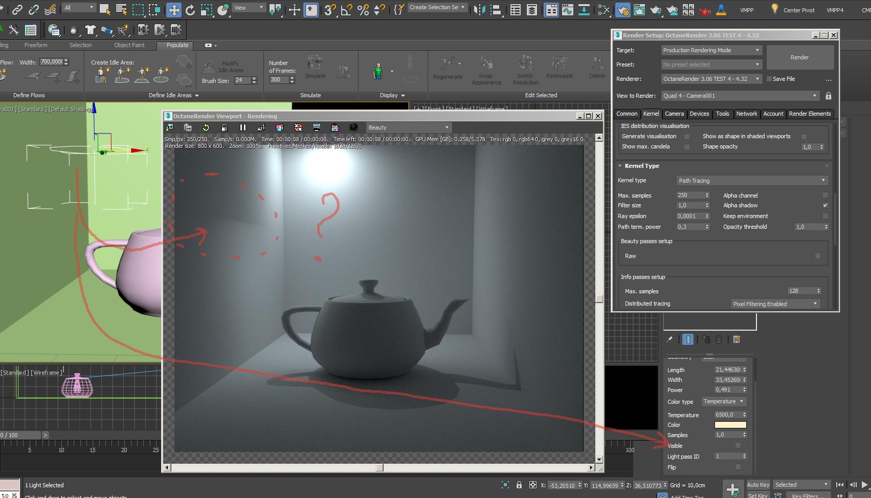Click the light Color swatch
This screenshot has width=871, height=498.
coord(730,425)
